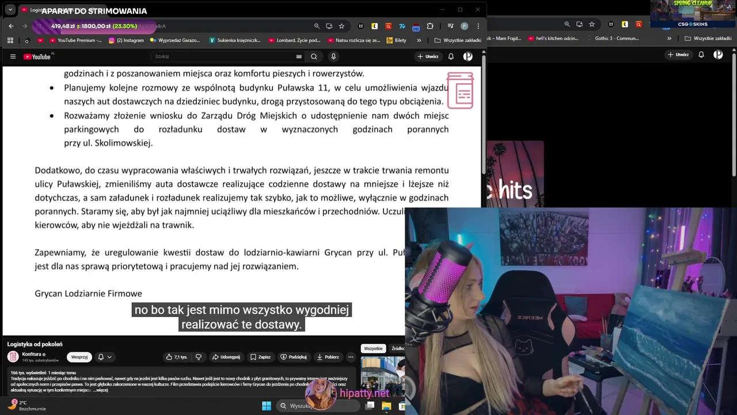Open the suggested video thumbnail below Wszystkie
Viewport: 737px width, 415px height.
[x=382, y=376]
